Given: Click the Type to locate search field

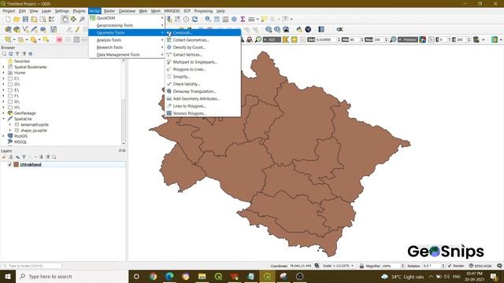Looking at the screenshot, I should [x=31, y=266].
